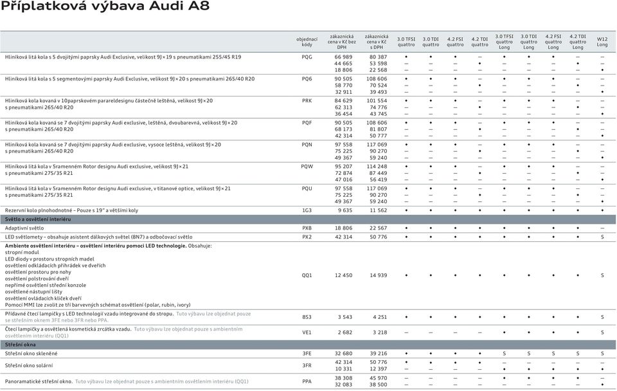Click the 'osvětlené nástupní lišty' line
The height and width of the screenshot is (391, 617).
[33, 292]
